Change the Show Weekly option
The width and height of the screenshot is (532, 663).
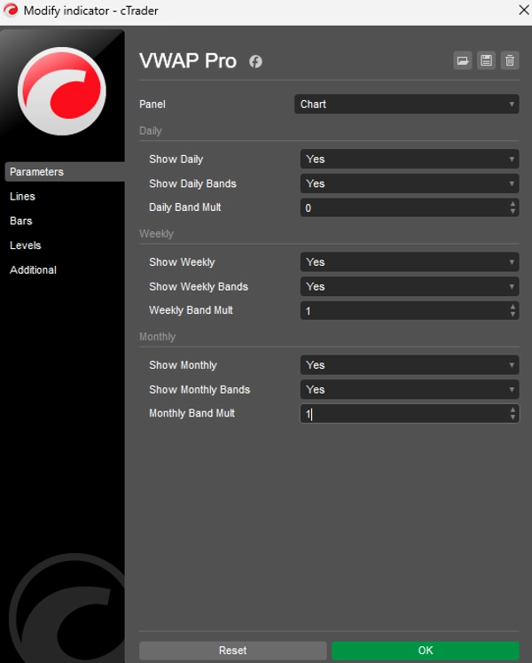point(409,262)
